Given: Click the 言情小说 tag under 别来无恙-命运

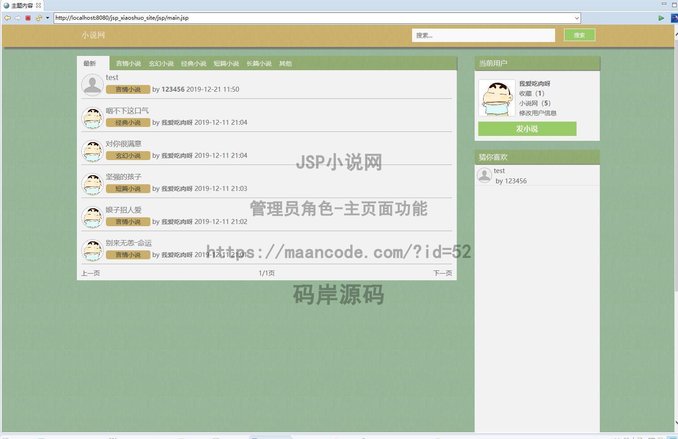Looking at the screenshot, I should (x=128, y=255).
